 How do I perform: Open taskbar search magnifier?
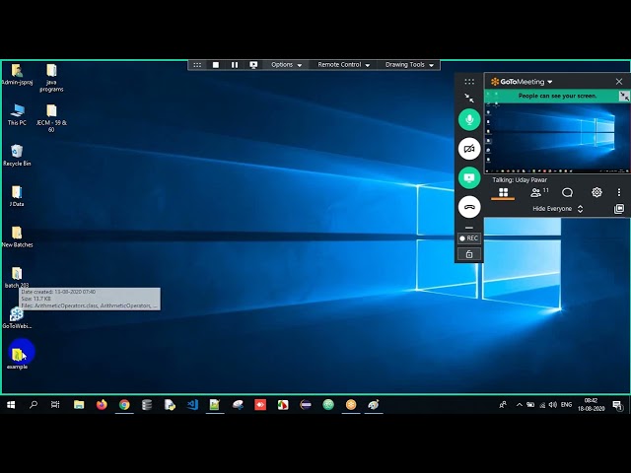(34, 405)
